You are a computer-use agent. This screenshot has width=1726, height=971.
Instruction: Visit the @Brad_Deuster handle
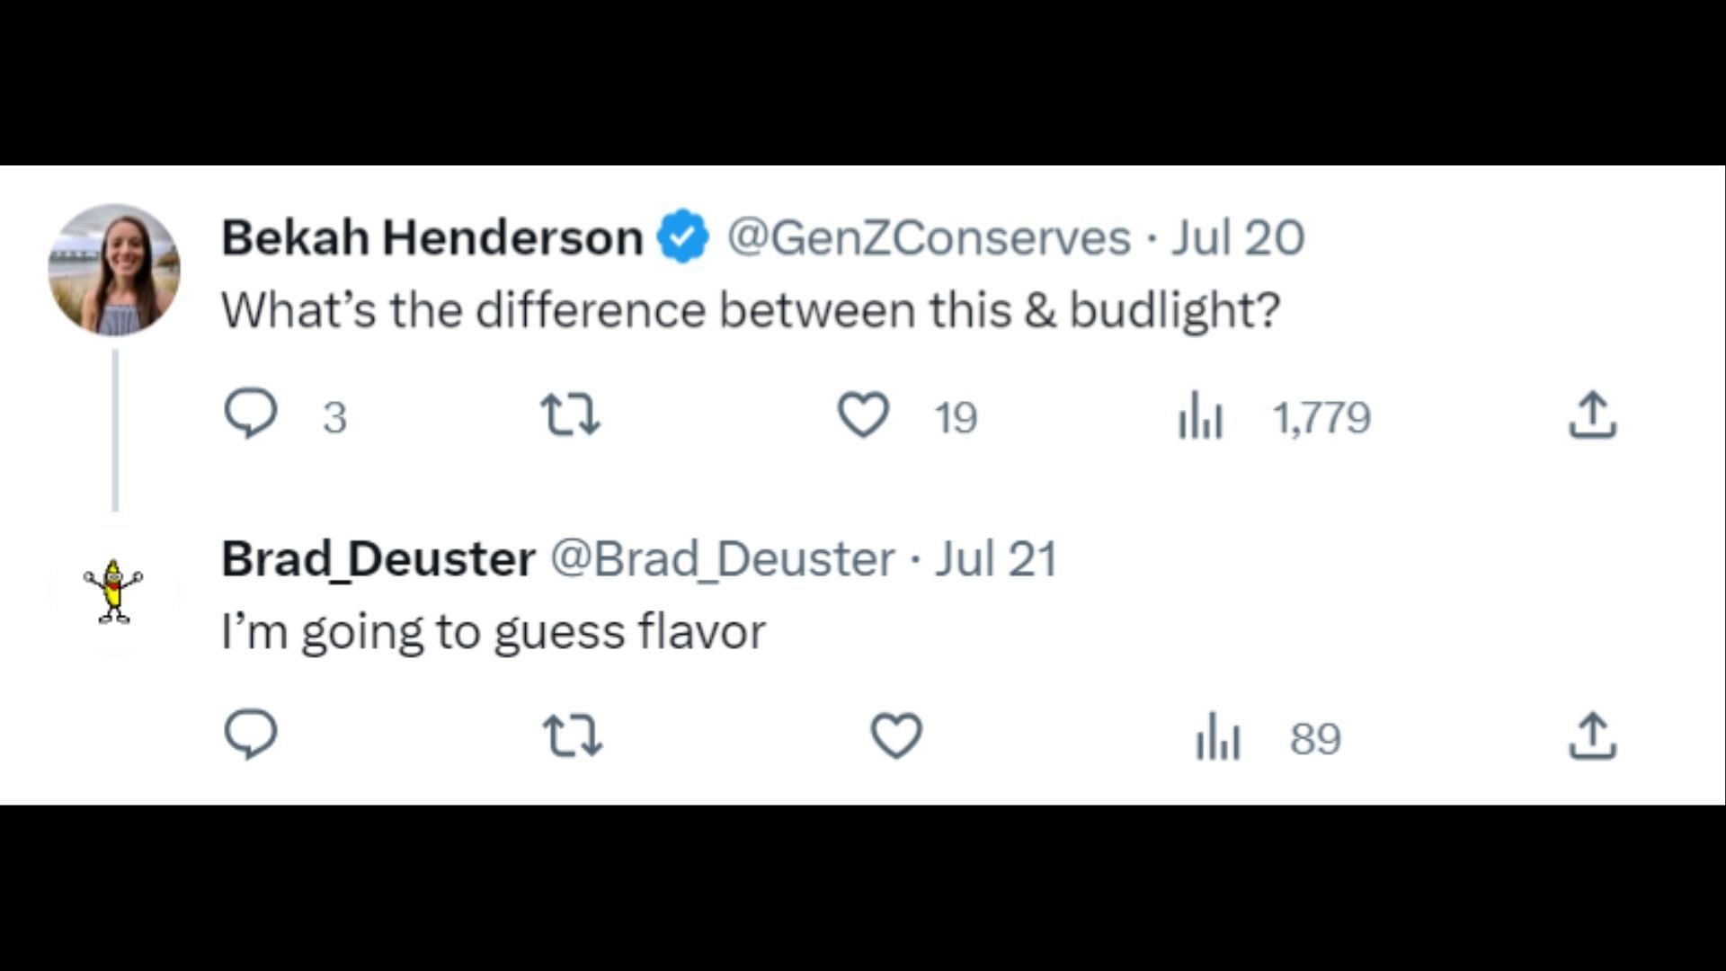click(723, 558)
